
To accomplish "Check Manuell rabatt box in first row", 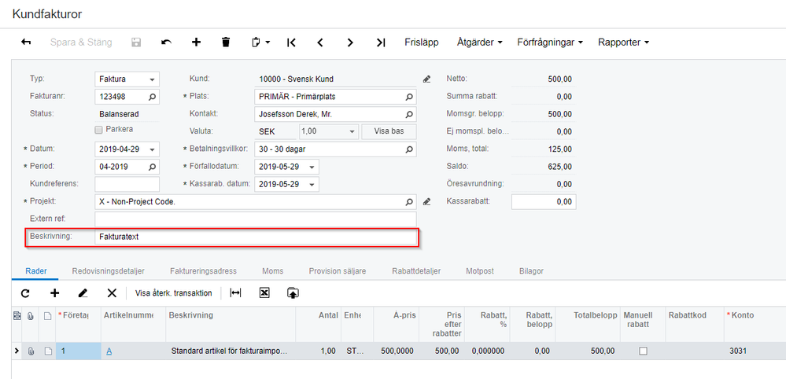I will [x=643, y=351].
